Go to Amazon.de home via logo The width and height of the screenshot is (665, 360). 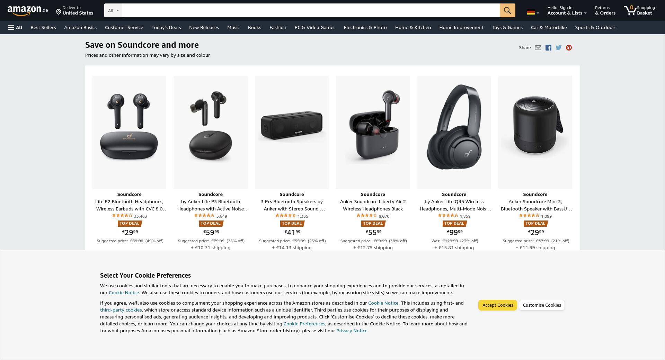[x=28, y=10]
